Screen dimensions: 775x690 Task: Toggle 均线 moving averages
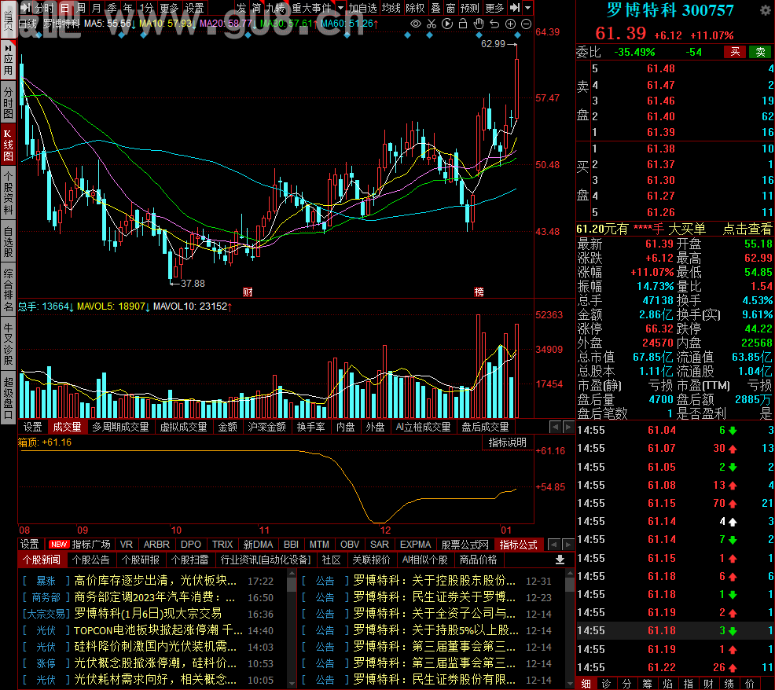(391, 8)
